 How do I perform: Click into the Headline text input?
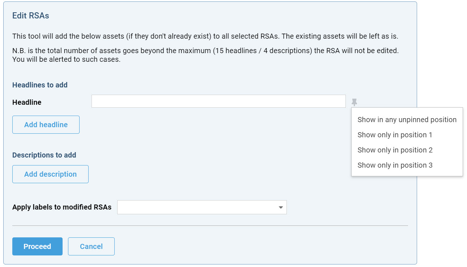point(218,101)
